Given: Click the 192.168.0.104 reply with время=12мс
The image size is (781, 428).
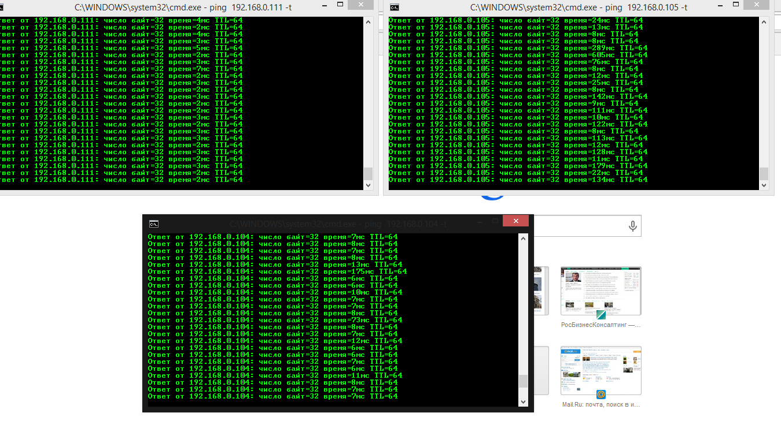Looking at the screenshot, I should (x=275, y=341).
